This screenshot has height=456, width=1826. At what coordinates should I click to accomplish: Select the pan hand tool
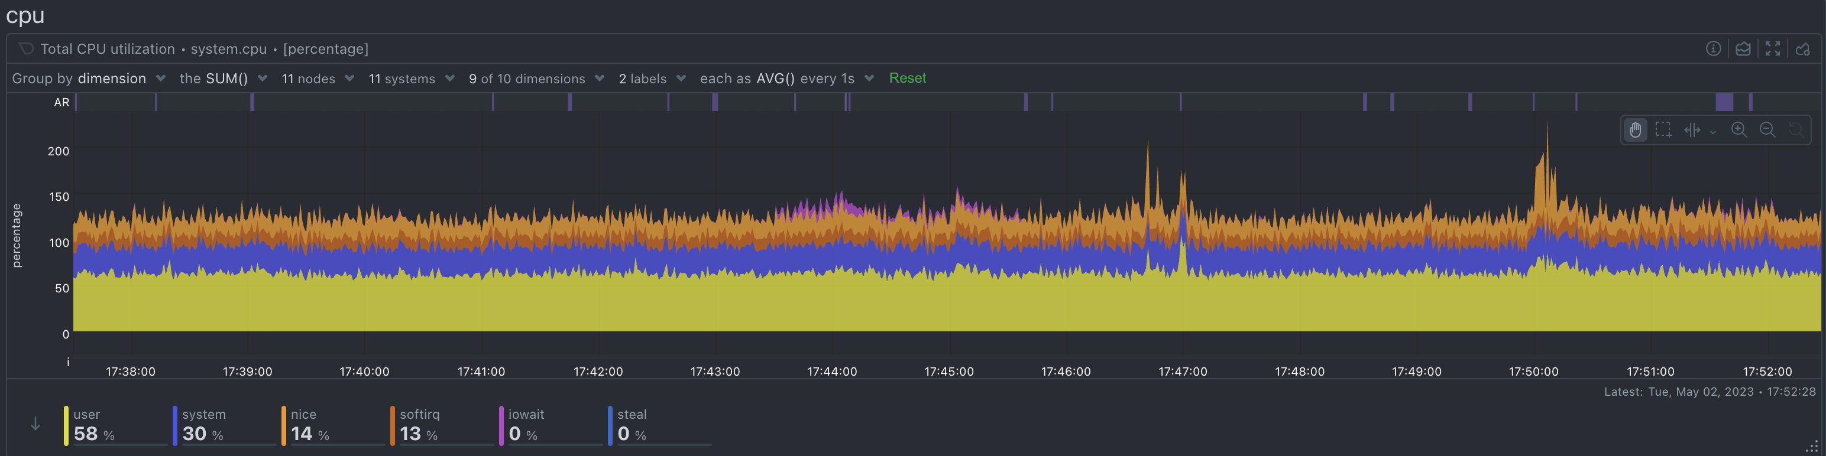(1636, 131)
